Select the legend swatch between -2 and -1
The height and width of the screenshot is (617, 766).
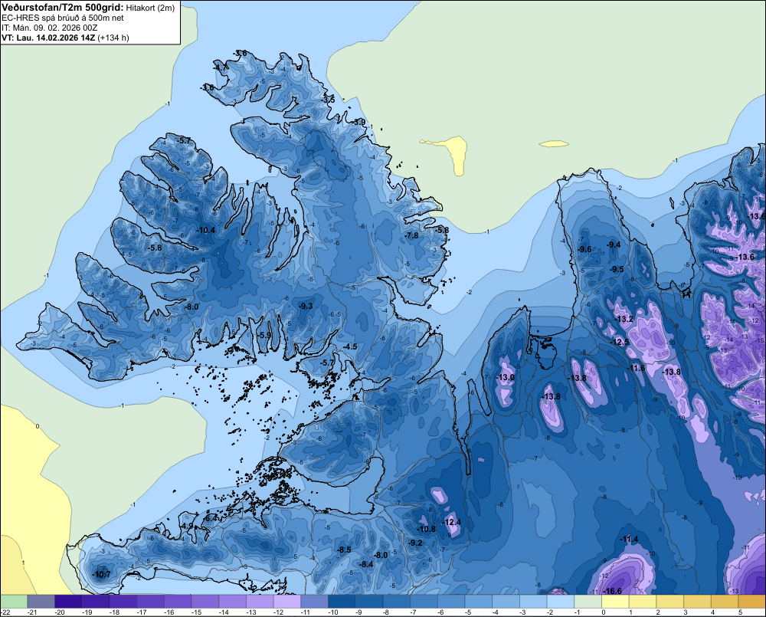click(x=561, y=602)
